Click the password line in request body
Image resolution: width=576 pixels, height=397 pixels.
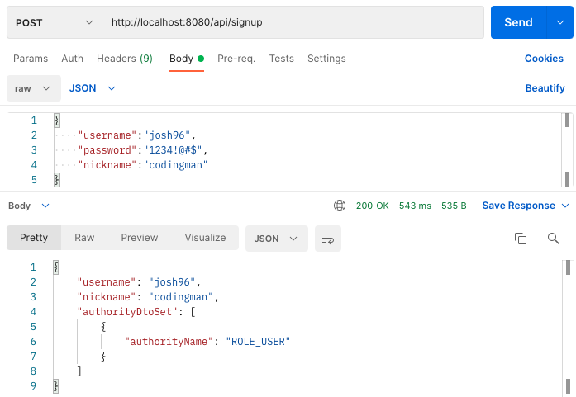coord(142,150)
